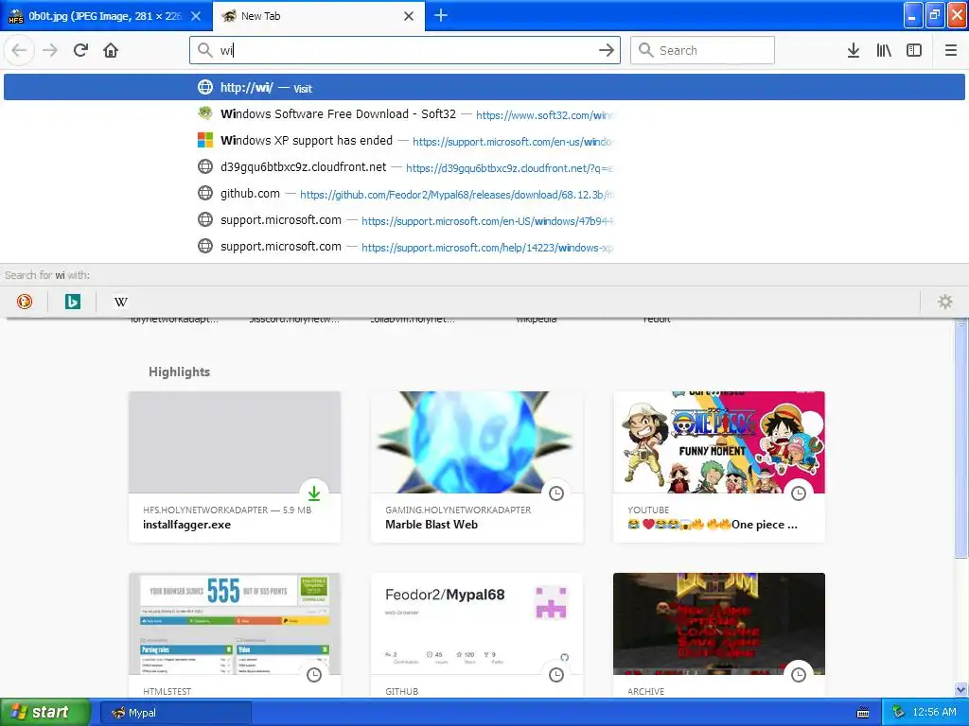
Task: Open the home page via house icon
Action: (111, 50)
